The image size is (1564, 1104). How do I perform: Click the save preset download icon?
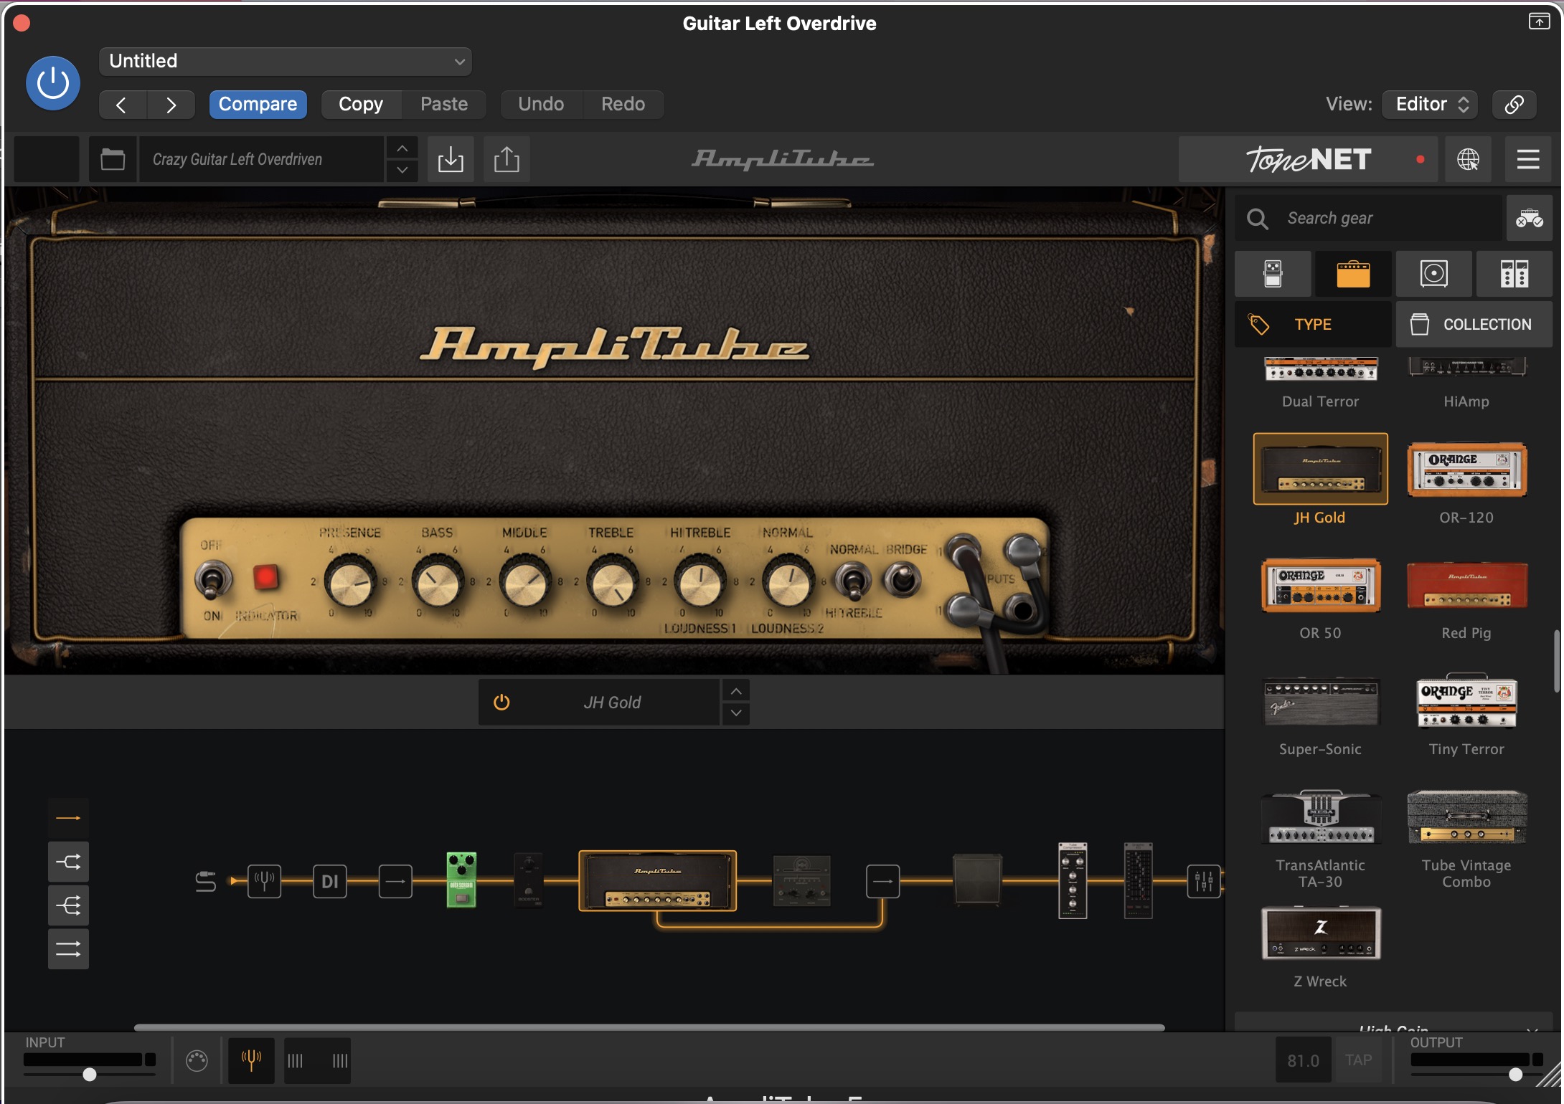coord(451,159)
